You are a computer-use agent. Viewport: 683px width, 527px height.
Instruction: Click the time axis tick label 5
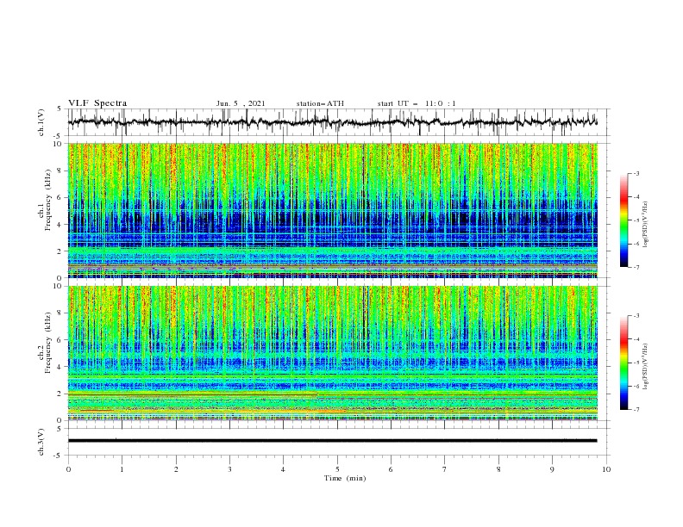pos(337,469)
